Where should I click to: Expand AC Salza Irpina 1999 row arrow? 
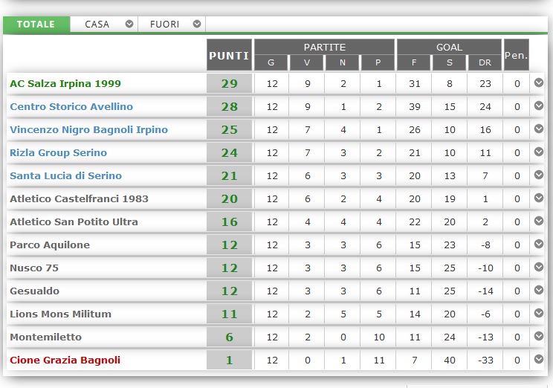tap(539, 83)
